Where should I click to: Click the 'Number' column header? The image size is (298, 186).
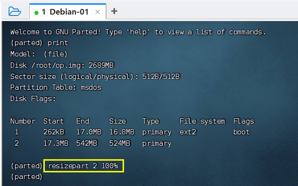23,121
